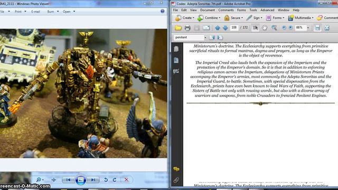This screenshot has width=338, height=190.
Task: Delete the photo with red X
Action: pyautogui.click(x=126, y=179)
